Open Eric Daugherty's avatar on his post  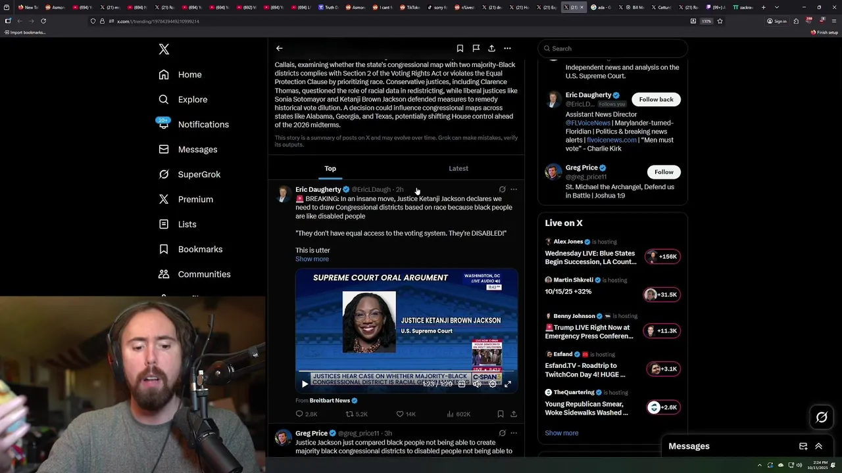tap(283, 193)
